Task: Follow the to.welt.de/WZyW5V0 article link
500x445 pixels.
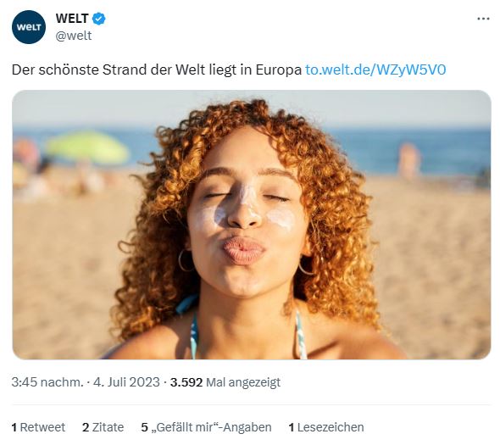Action: (x=375, y=70)
